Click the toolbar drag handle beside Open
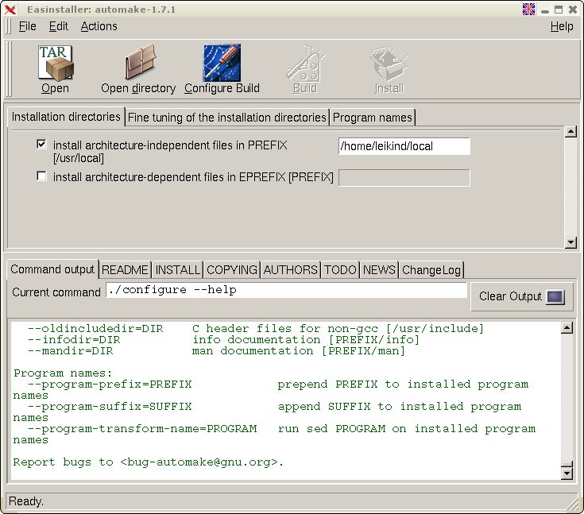The width and height of the screenshot is (584, 514). pyautogui.click(x=8, y=69)
